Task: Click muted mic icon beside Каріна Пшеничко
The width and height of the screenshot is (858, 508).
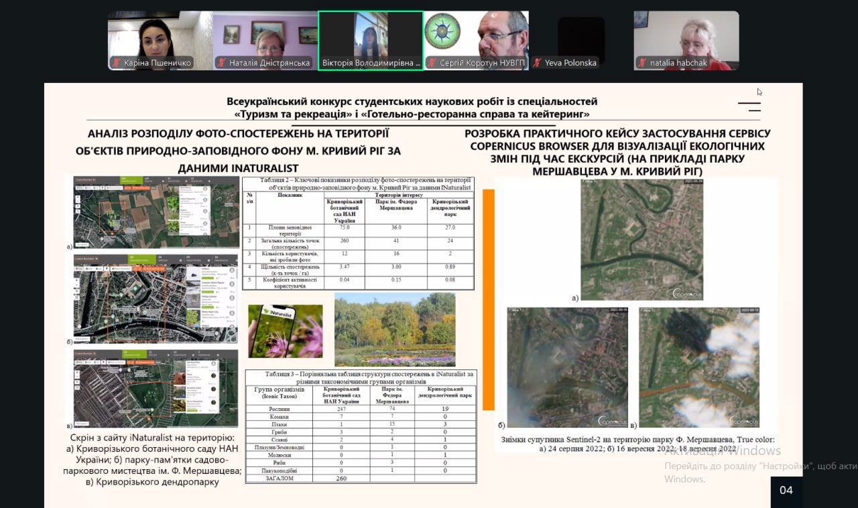Action: point(117,63)
